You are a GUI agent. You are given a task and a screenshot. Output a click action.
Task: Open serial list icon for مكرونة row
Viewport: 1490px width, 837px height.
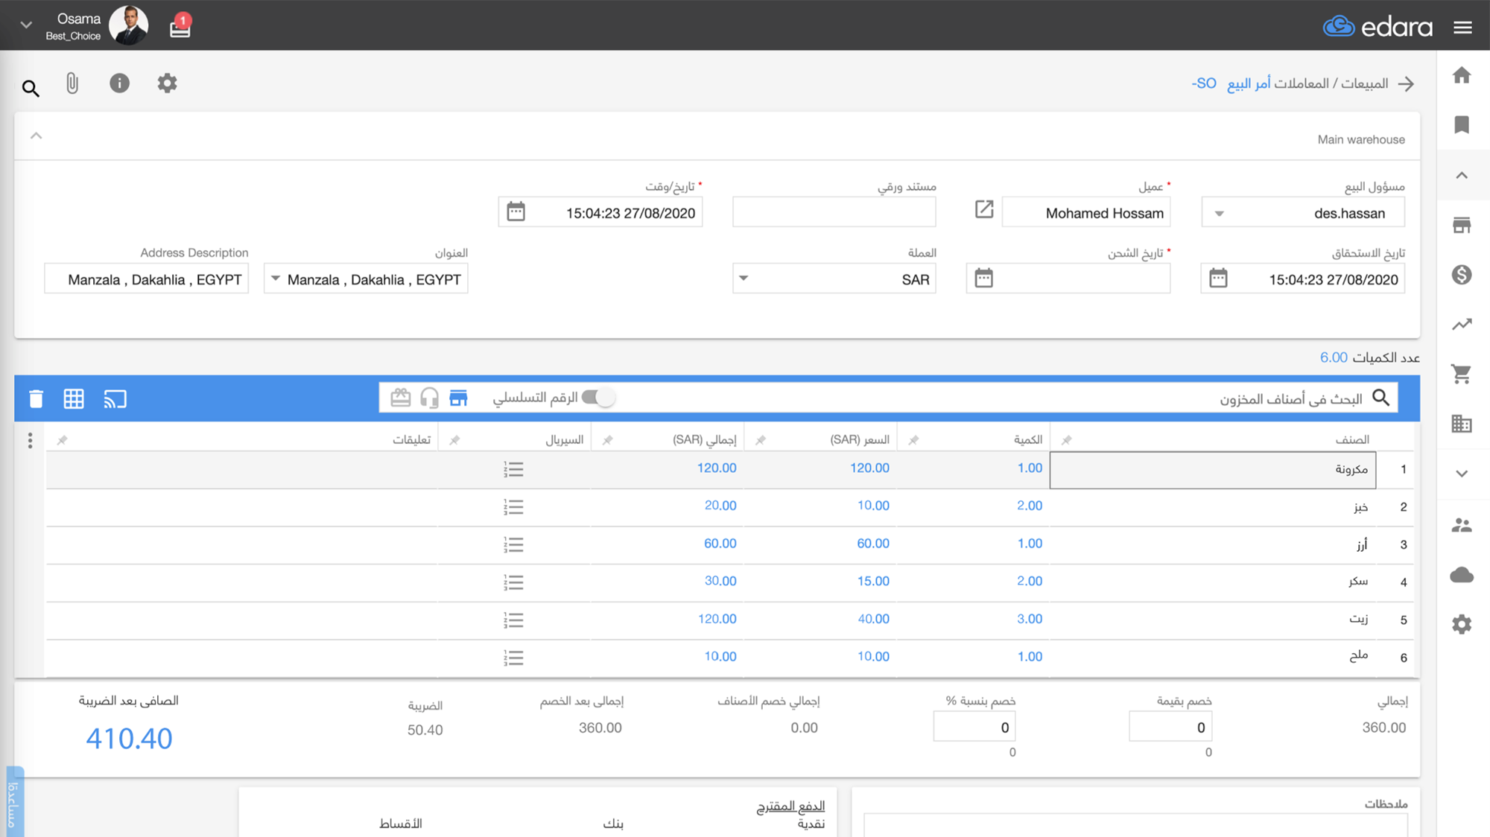513,469
